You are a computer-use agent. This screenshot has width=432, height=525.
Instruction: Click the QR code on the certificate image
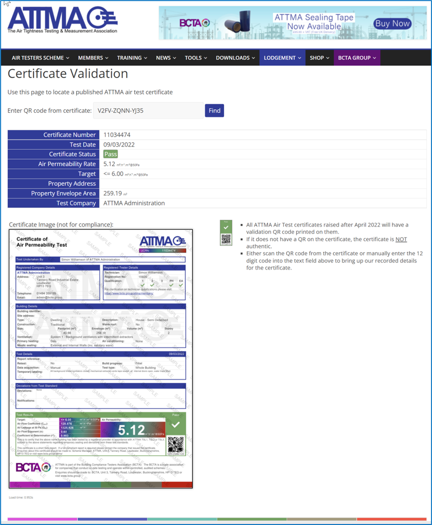(175, 445)
